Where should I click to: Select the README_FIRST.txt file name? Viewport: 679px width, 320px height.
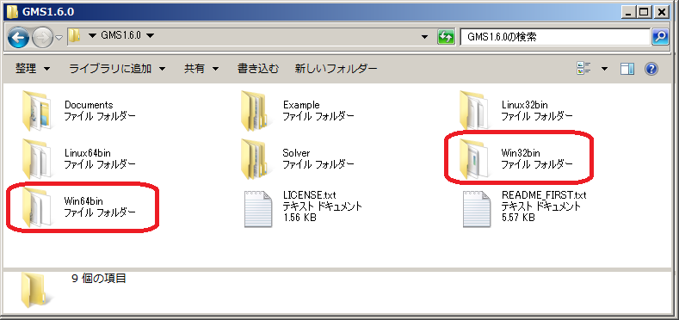coord(544,195)
